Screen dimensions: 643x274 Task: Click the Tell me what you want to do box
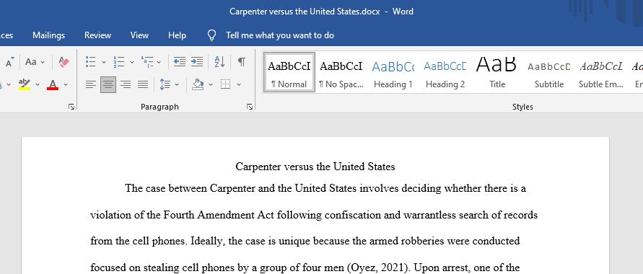(x=280, y=35)
